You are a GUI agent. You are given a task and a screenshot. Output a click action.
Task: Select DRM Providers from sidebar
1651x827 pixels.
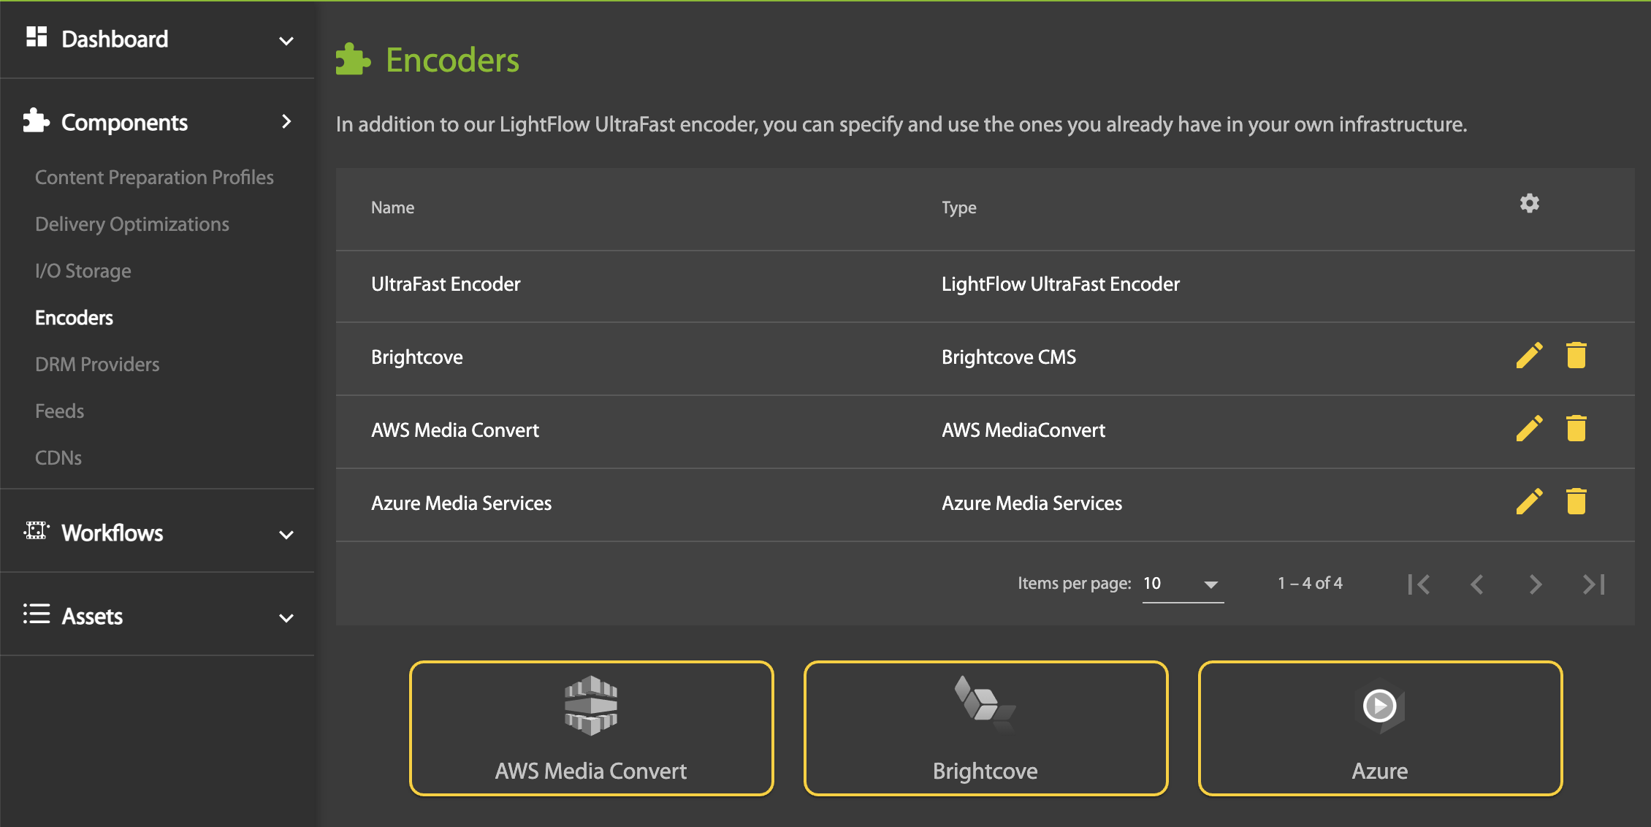click(x=96, y=364)
